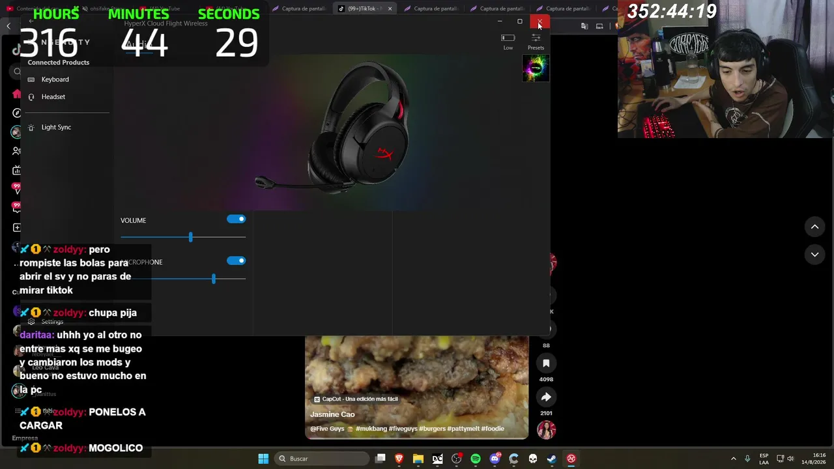The image size is (834, 469).
Task: Open Jasmine Cao's TikTok profile name
Action: pyautogui.click(x=332, y=414)
